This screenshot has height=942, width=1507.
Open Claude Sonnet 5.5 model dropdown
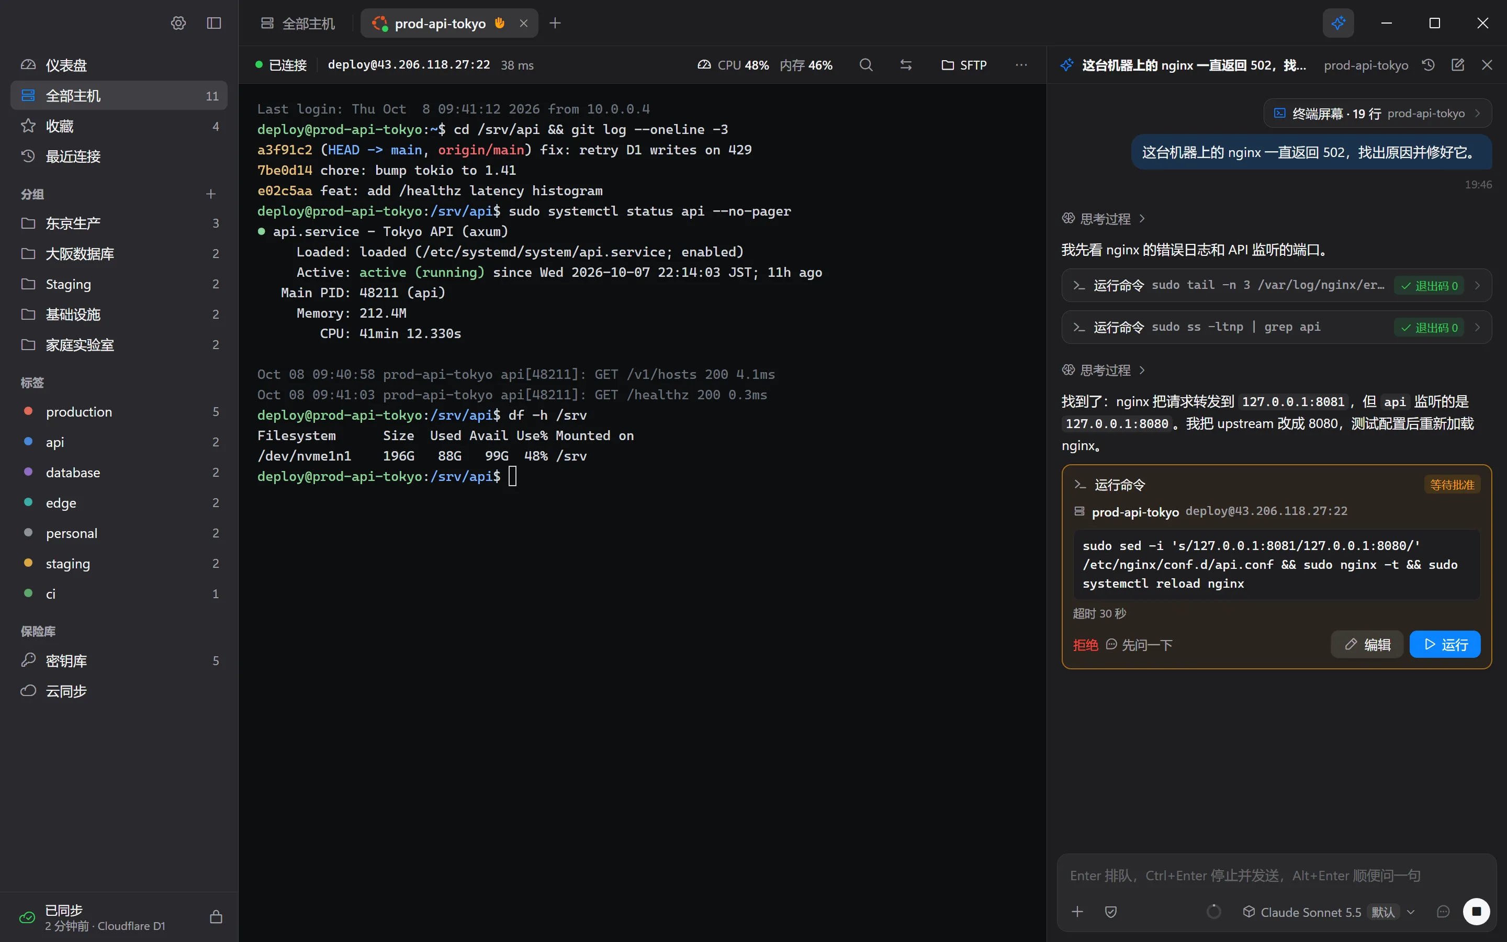pos(1330,912)
